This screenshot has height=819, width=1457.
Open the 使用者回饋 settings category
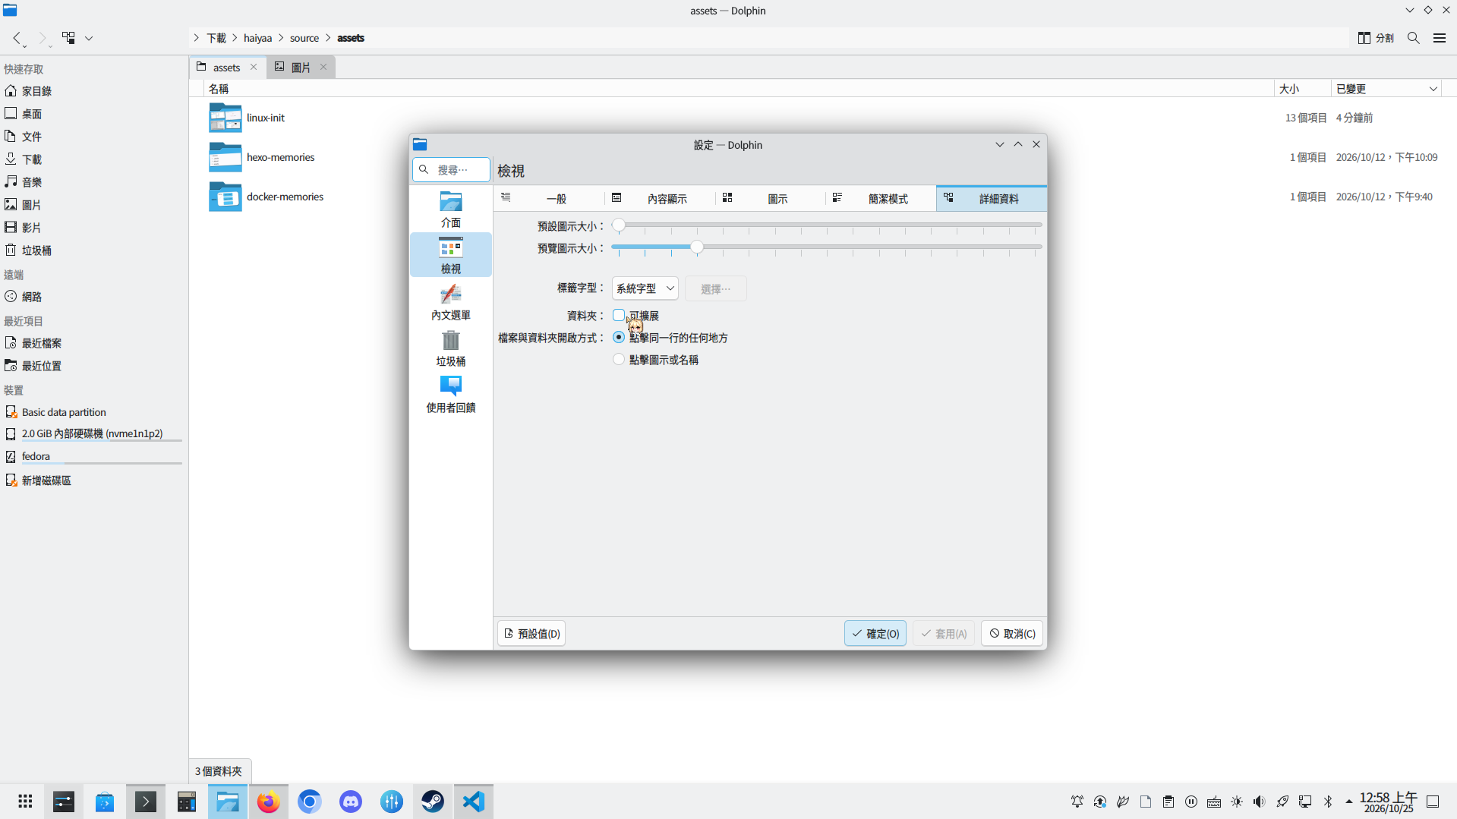[x=451, y=394]
